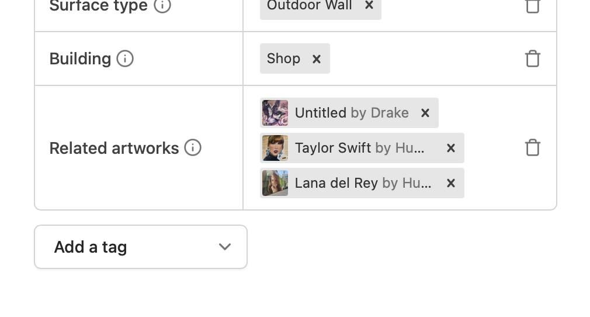
Task: Remove the Taylor Swift artwork
Action: click(x=451, y=148)
